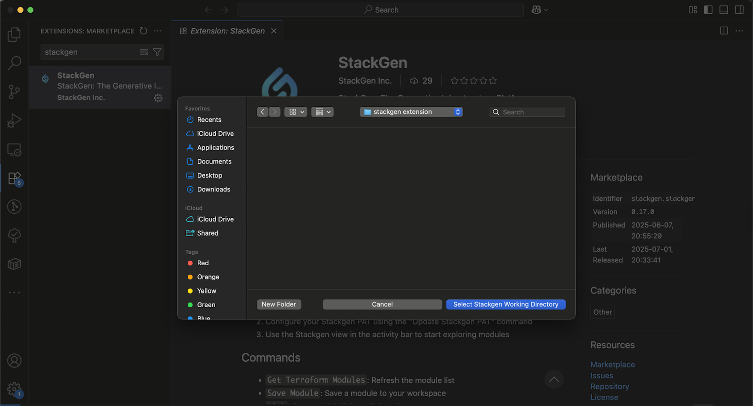Open the Accounts menu icon
The height and width of the screenshot is (406, 753).
pyautogui.click(x=14, y=361)
